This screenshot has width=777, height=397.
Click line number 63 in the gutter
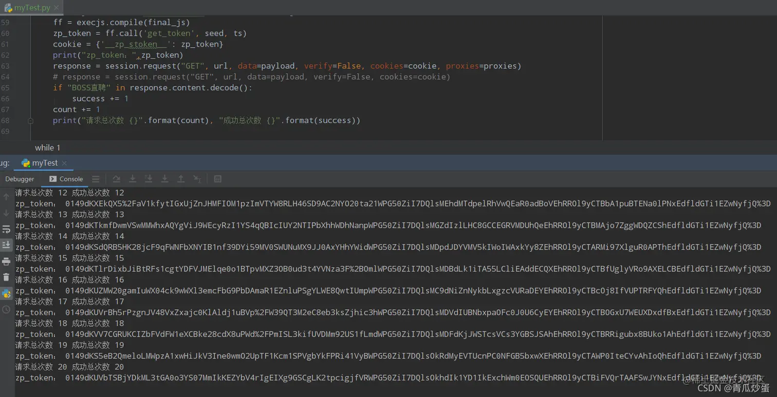[x=5, y=66]
